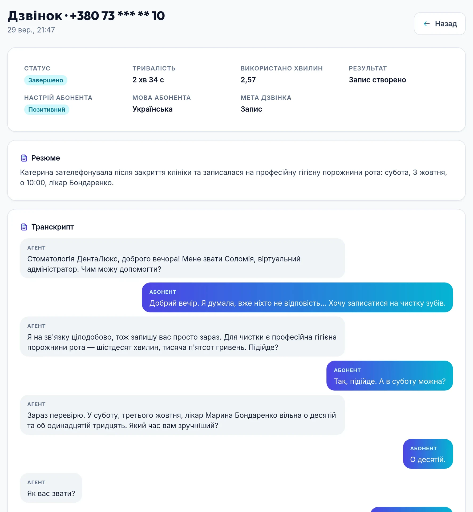This screenshot has width=473, height=512.
Task: Click the ВИКОРИСТАНО ХВИЛИН label
Action: [x=282, y=68]
